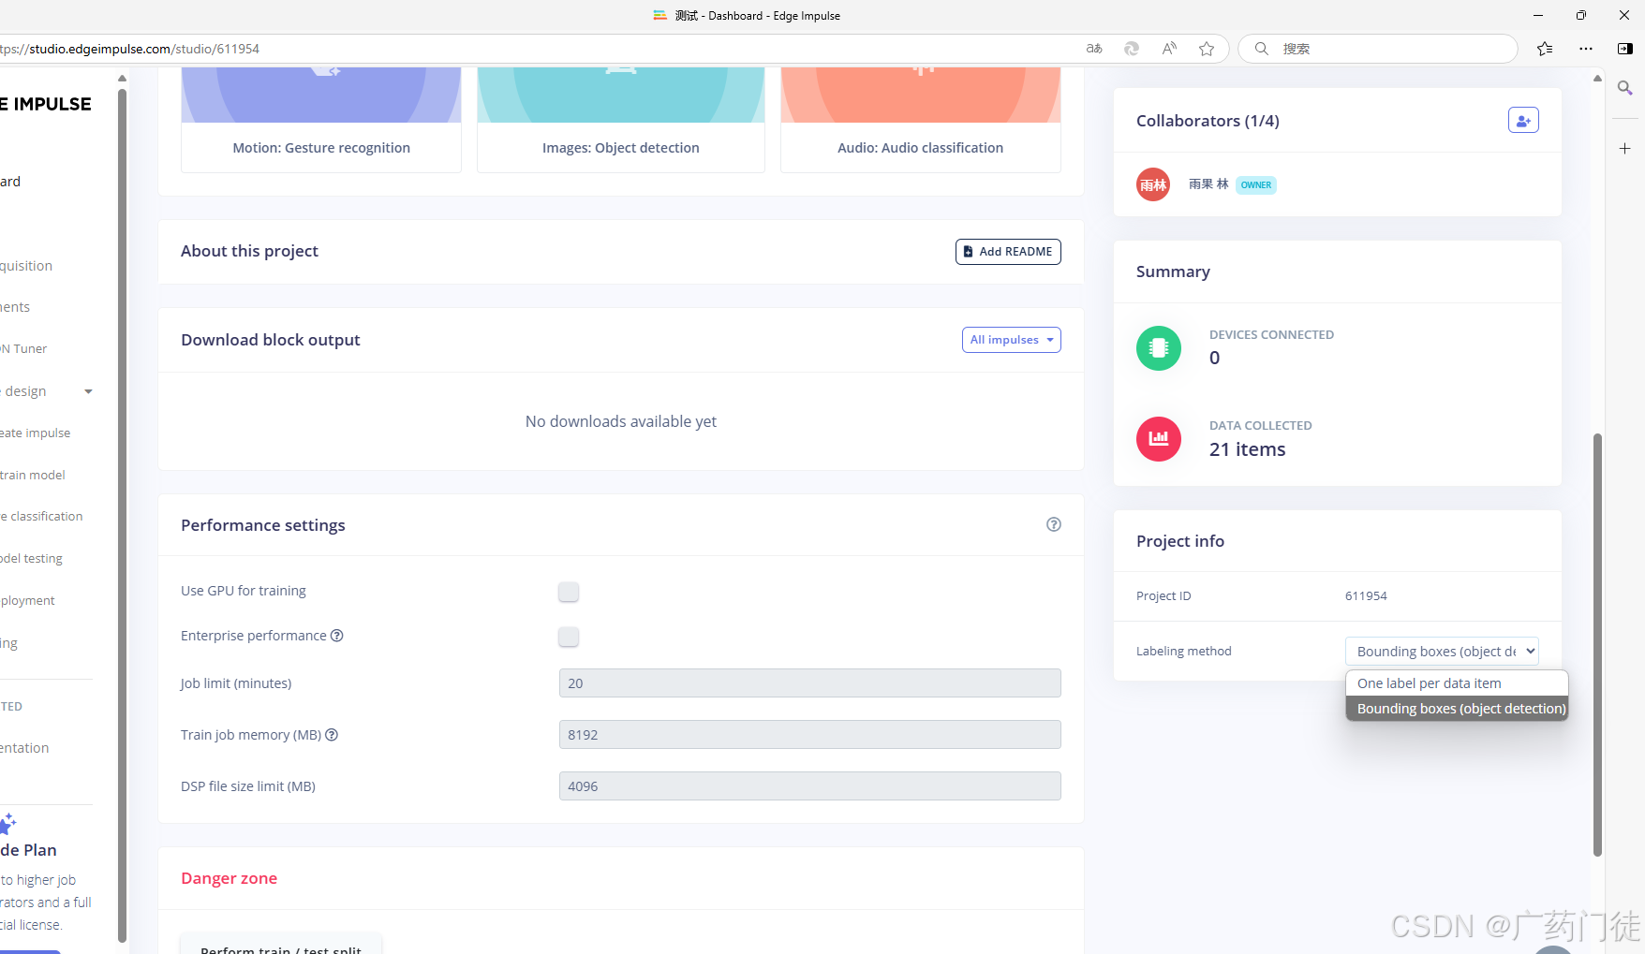Viewport: 1645px width, 954px height.
Task: Click the Add README button
Action: pyautogui.click(x=1008, y=252)
